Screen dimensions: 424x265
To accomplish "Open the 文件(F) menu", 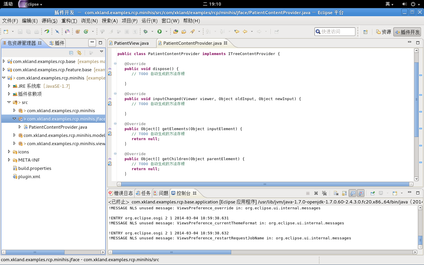I will 10,21.
